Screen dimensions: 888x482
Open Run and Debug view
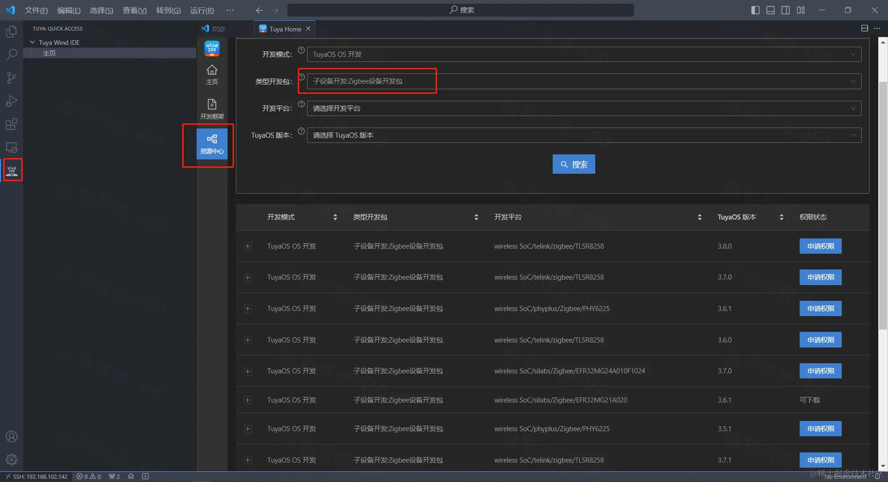tap(12, 101)
